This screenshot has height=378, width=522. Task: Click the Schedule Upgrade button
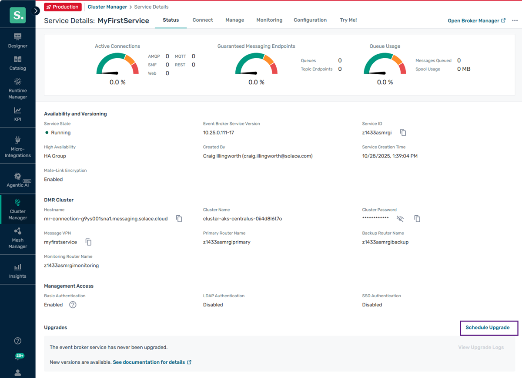489,328
